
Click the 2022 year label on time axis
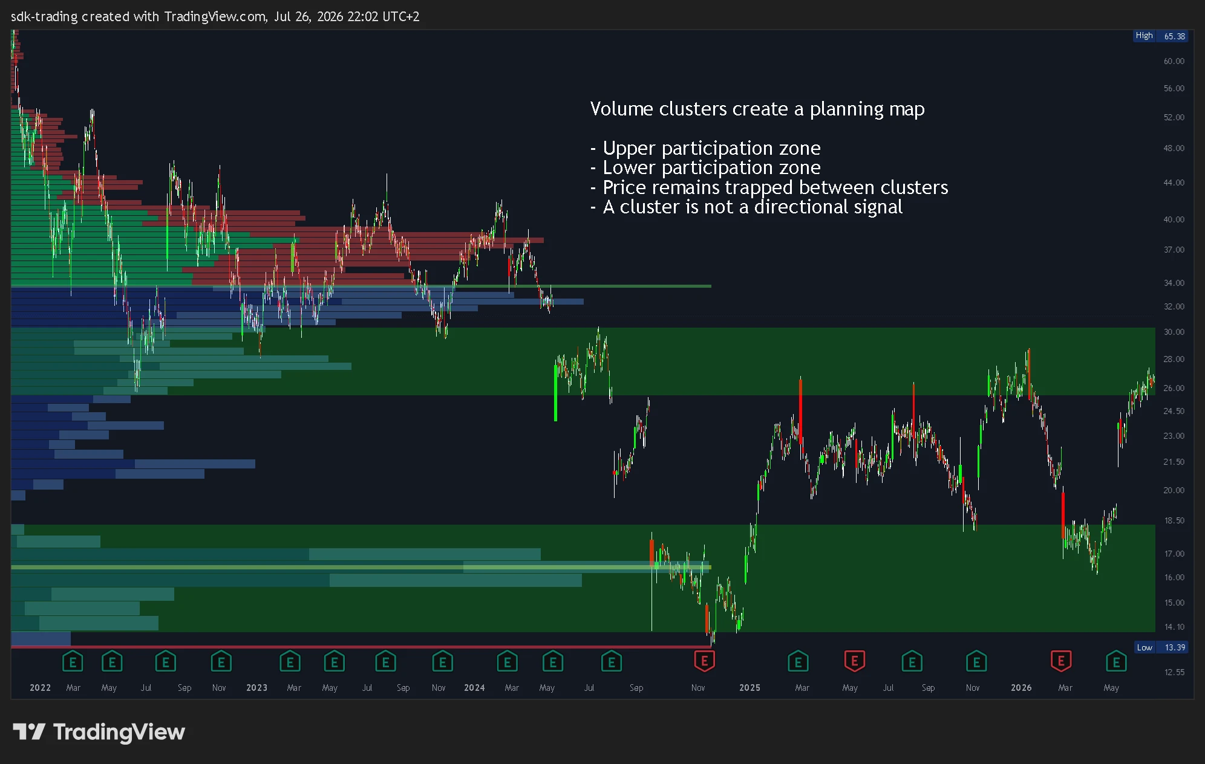coord(40,688)
